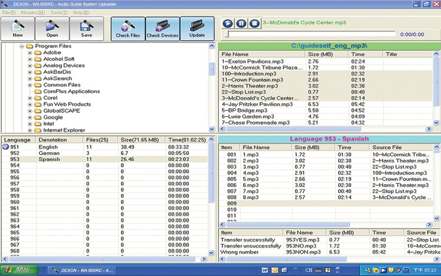Click the audio playback progress slider
441x276 pixels.
[x=310, y=34]
